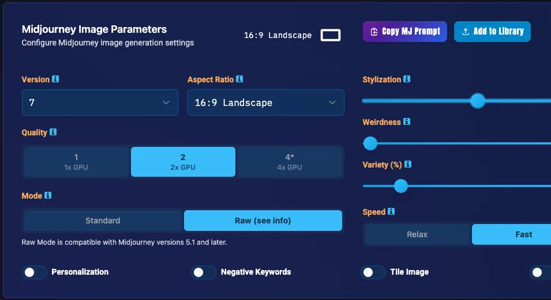Click the Midjourney Image Parameters heading
551x300 pixels.
[x=94, y=29]
